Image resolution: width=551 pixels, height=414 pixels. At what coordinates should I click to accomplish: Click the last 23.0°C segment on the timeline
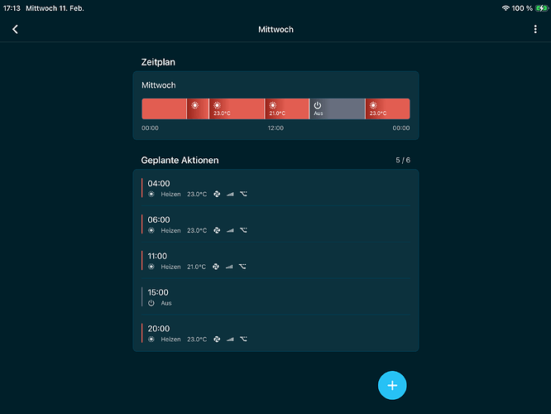pyautogui.click(x=387, y=108)
